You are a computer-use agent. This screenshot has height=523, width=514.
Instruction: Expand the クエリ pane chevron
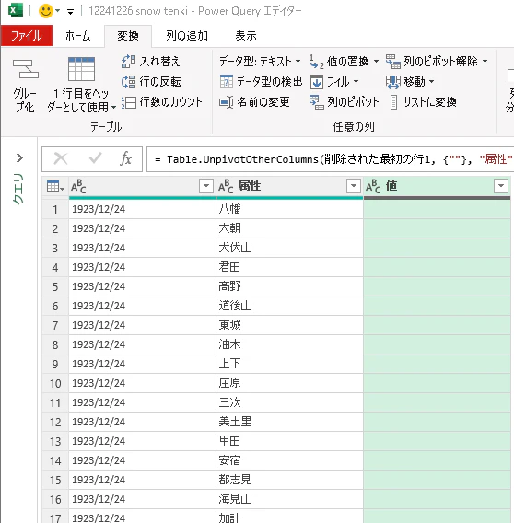19,157
